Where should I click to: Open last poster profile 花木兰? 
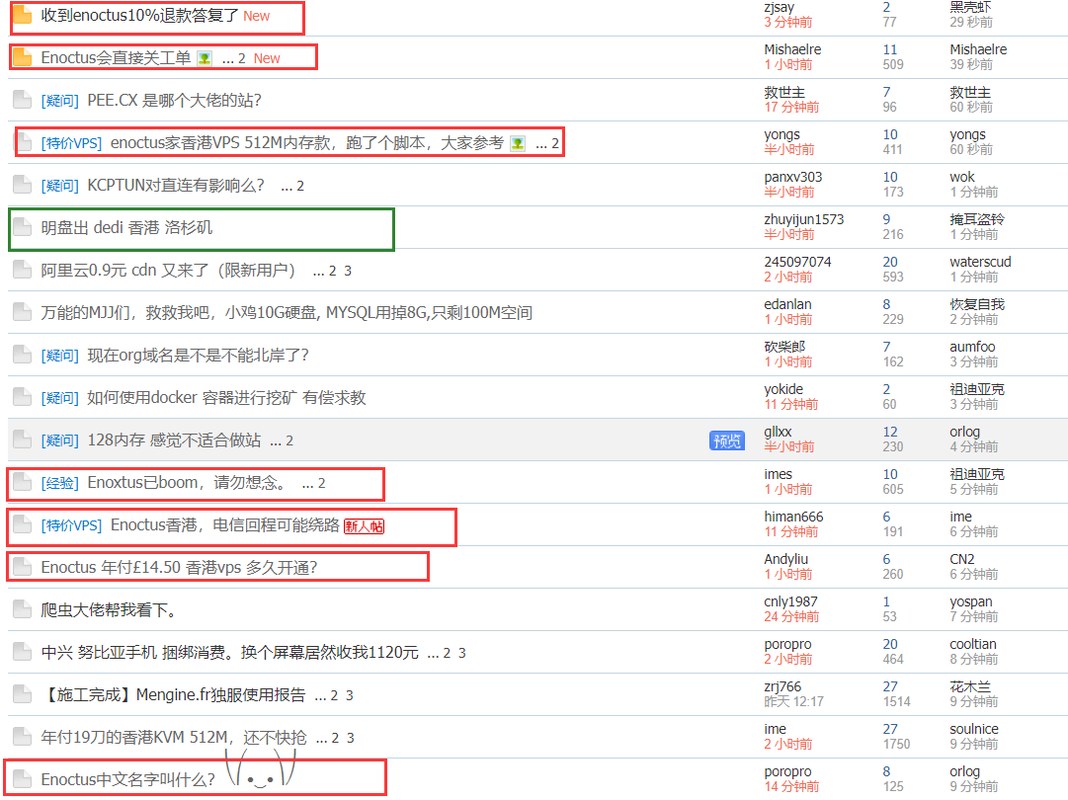[970, 686]
